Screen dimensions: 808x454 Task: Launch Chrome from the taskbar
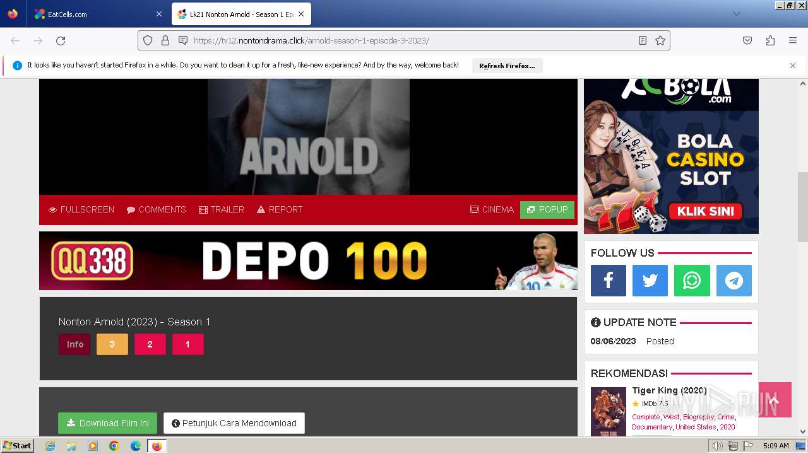[114, 446]
